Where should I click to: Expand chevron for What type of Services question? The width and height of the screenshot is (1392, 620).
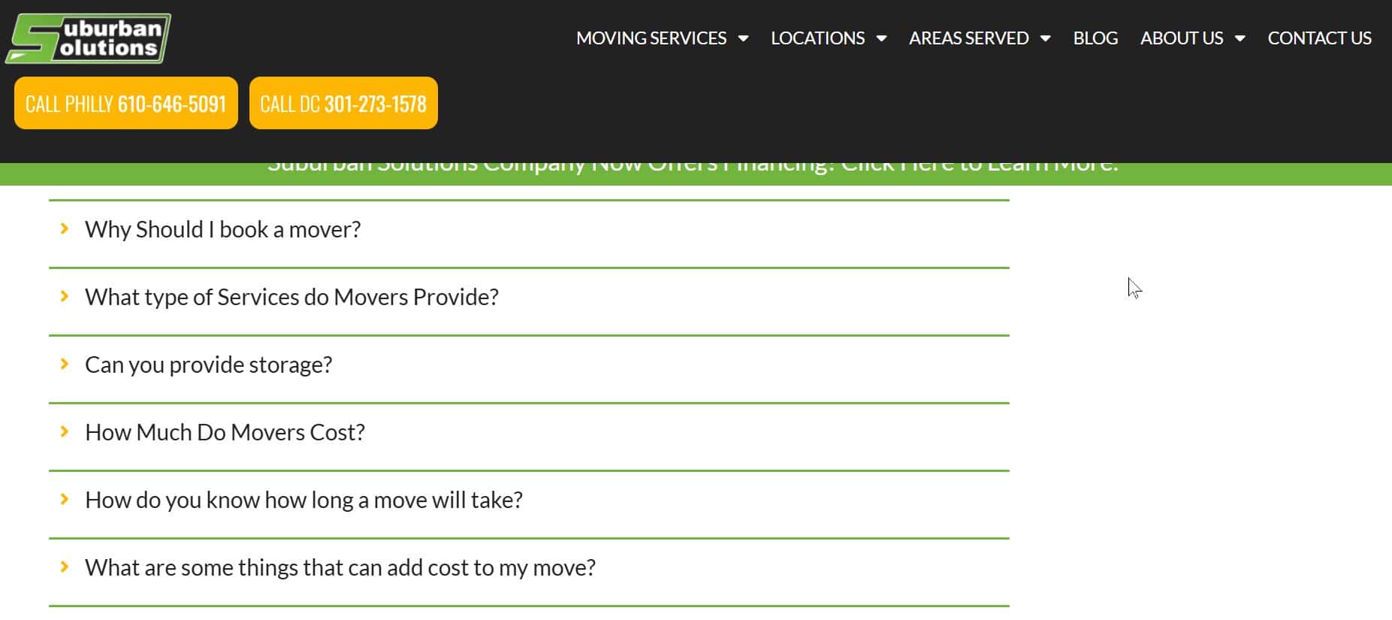point(65,296)
